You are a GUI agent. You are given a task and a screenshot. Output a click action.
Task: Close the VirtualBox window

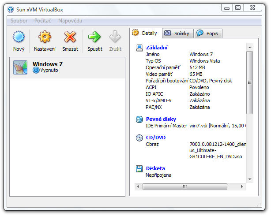(x=252, y=8)
